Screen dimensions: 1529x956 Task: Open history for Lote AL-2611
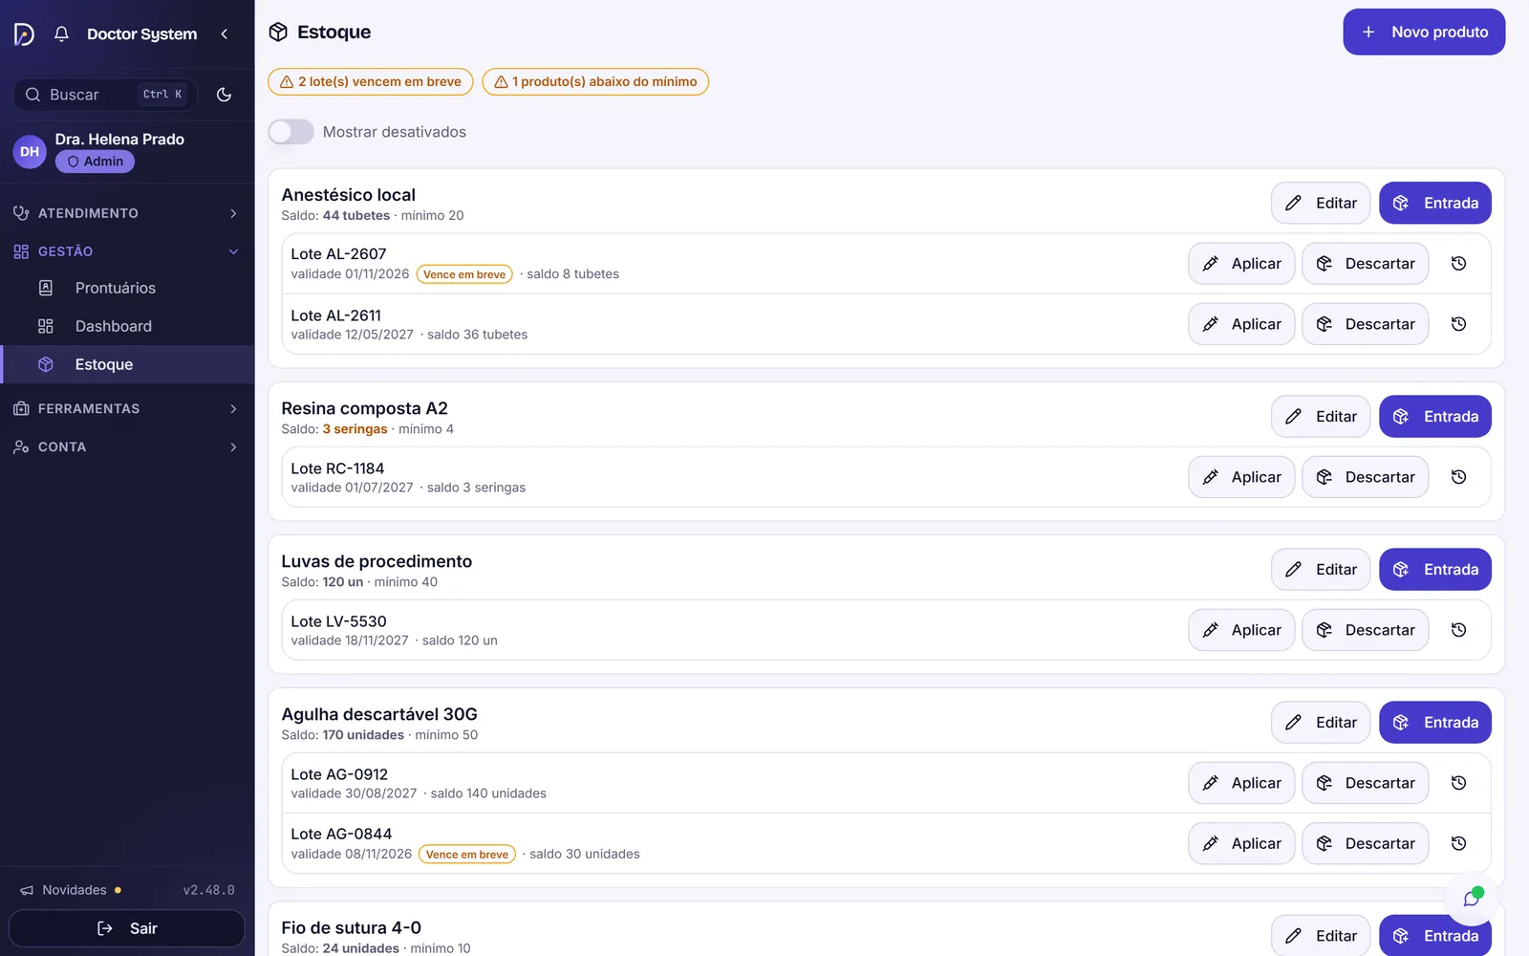(x=1458, y=324)
